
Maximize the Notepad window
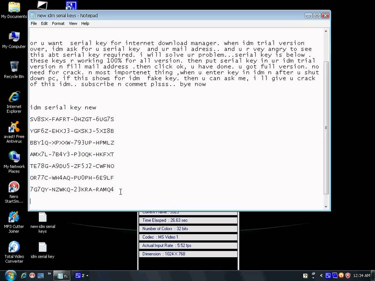tap(317, 16)
